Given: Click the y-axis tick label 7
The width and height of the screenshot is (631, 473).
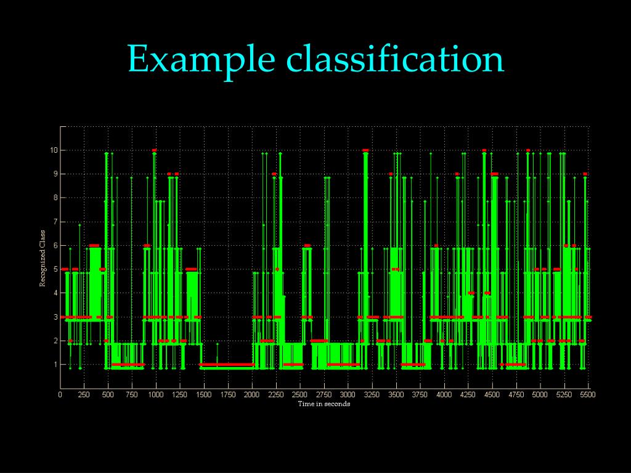Looking at the screenshot, I should [56, 222].
